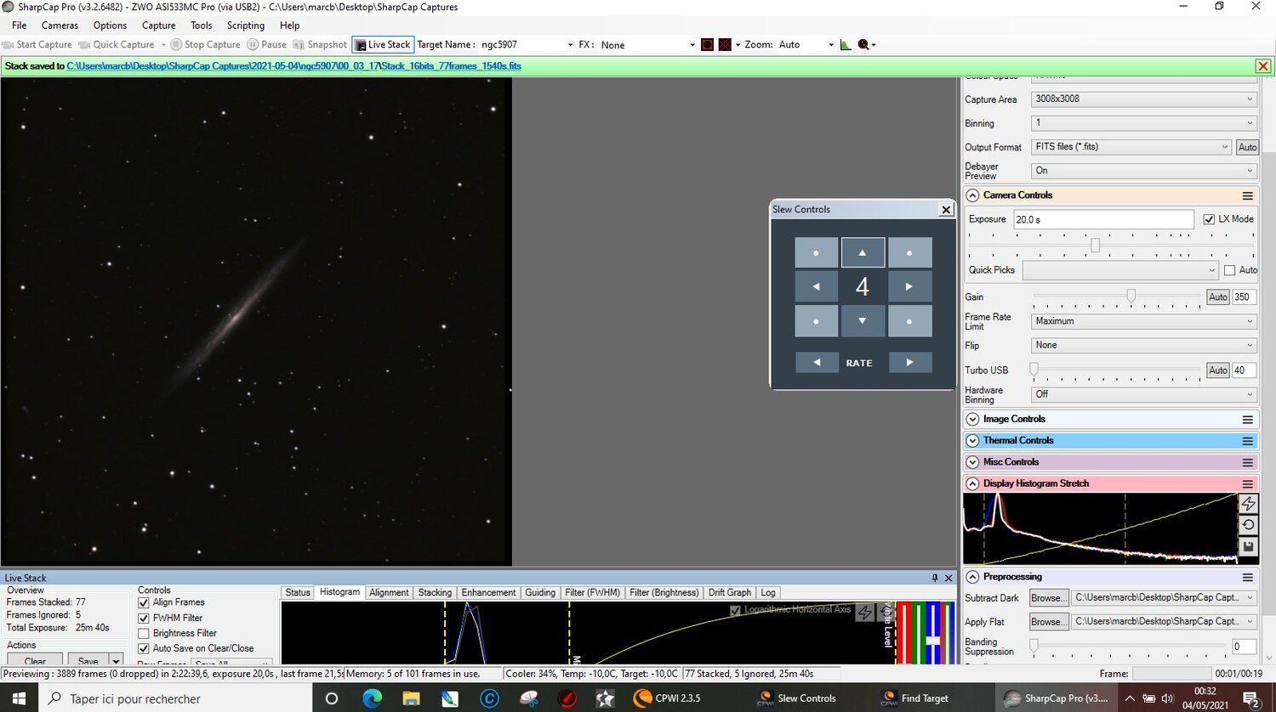Screen dimensions: 1276x712
Task: Open the Zoom level dropdown
Action: coord(830,45)
